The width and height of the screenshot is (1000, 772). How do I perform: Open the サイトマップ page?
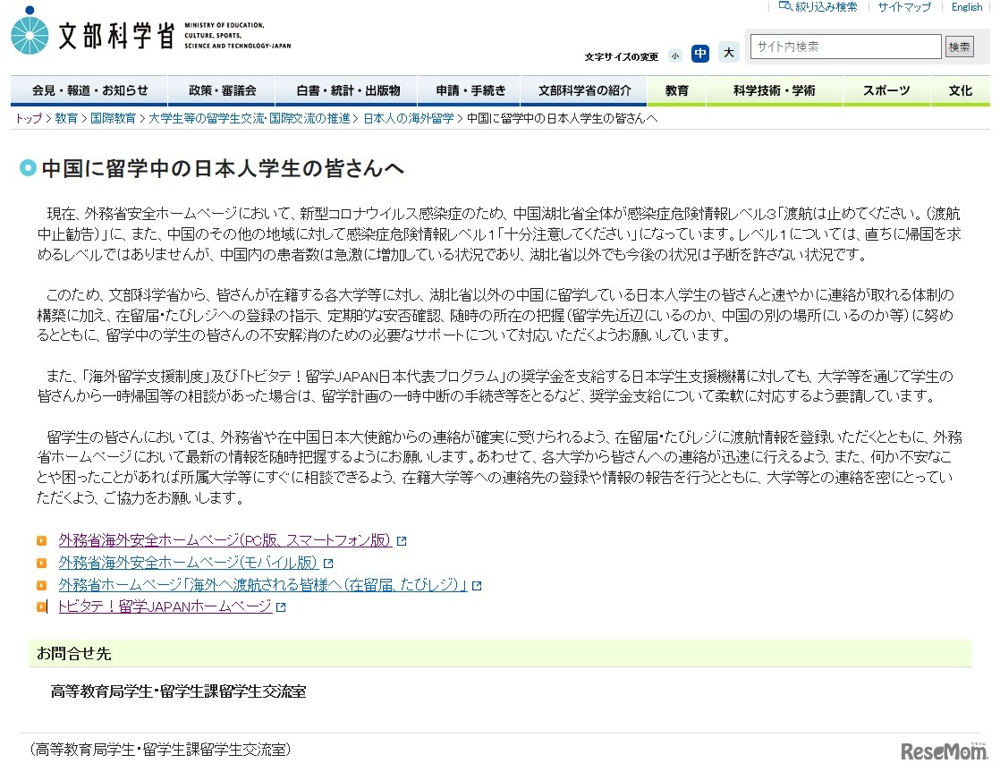(903, 6)
